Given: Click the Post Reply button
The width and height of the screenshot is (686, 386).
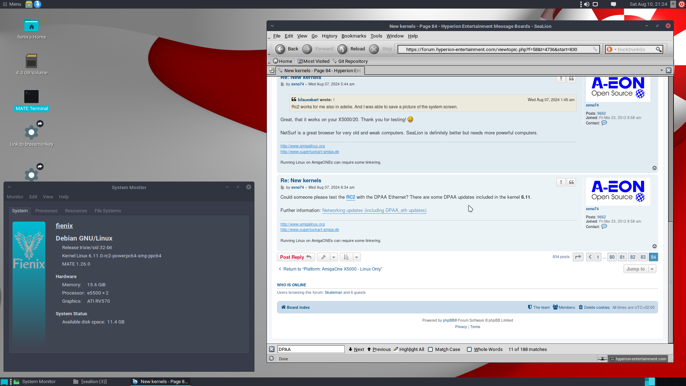Looking at the screenshot, I should point(295,257).
